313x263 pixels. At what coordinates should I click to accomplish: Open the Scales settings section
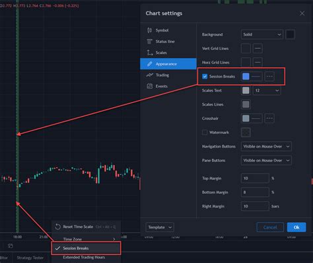click(x=168, y=53)
